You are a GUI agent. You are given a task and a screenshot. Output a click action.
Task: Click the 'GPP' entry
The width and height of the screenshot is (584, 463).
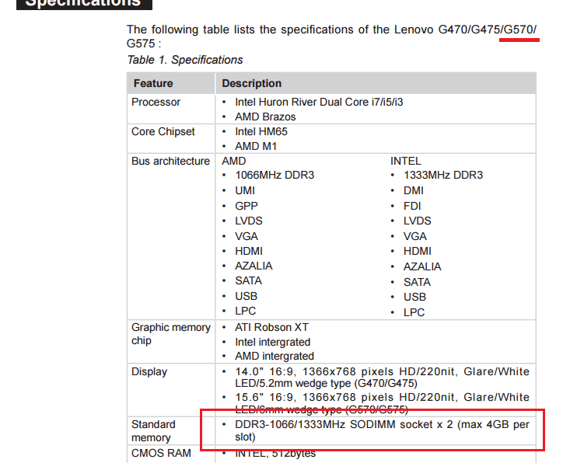pos(247,206)
